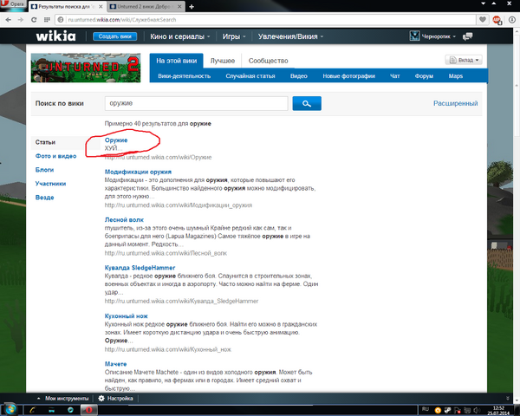Screen dimensions: 520x416
Task: Open Opera menu button
Action: pos(13,4)
